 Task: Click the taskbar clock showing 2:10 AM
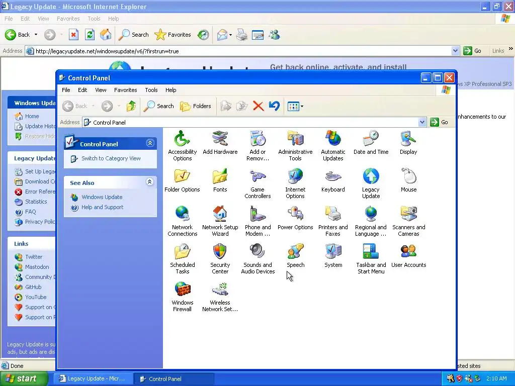point(496,378)
